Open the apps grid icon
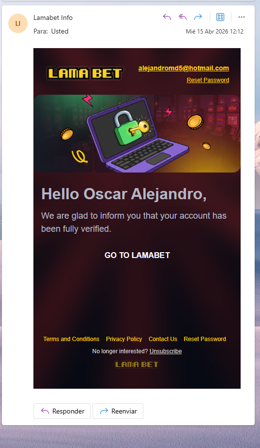The width and height of the screenshot is (260, 448). [x=220, y=17]
